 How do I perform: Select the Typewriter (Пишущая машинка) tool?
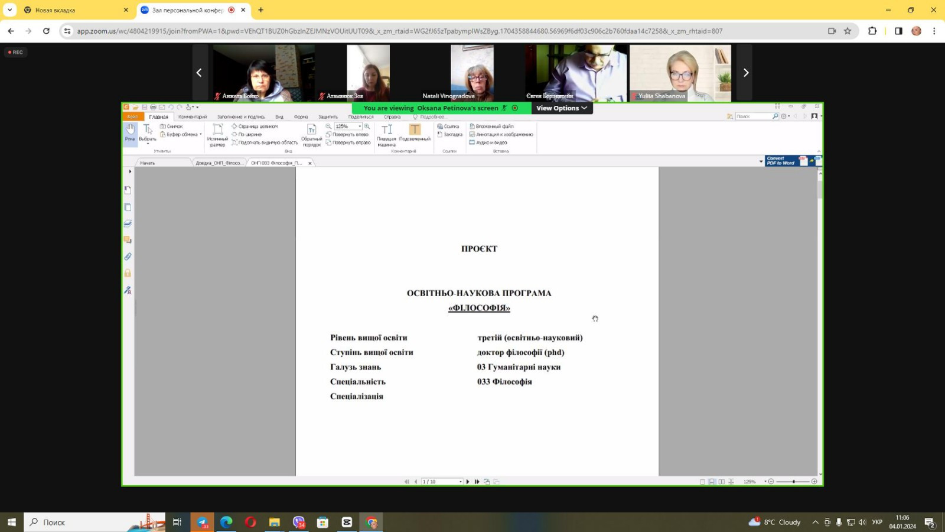click(x=386, y=135)
